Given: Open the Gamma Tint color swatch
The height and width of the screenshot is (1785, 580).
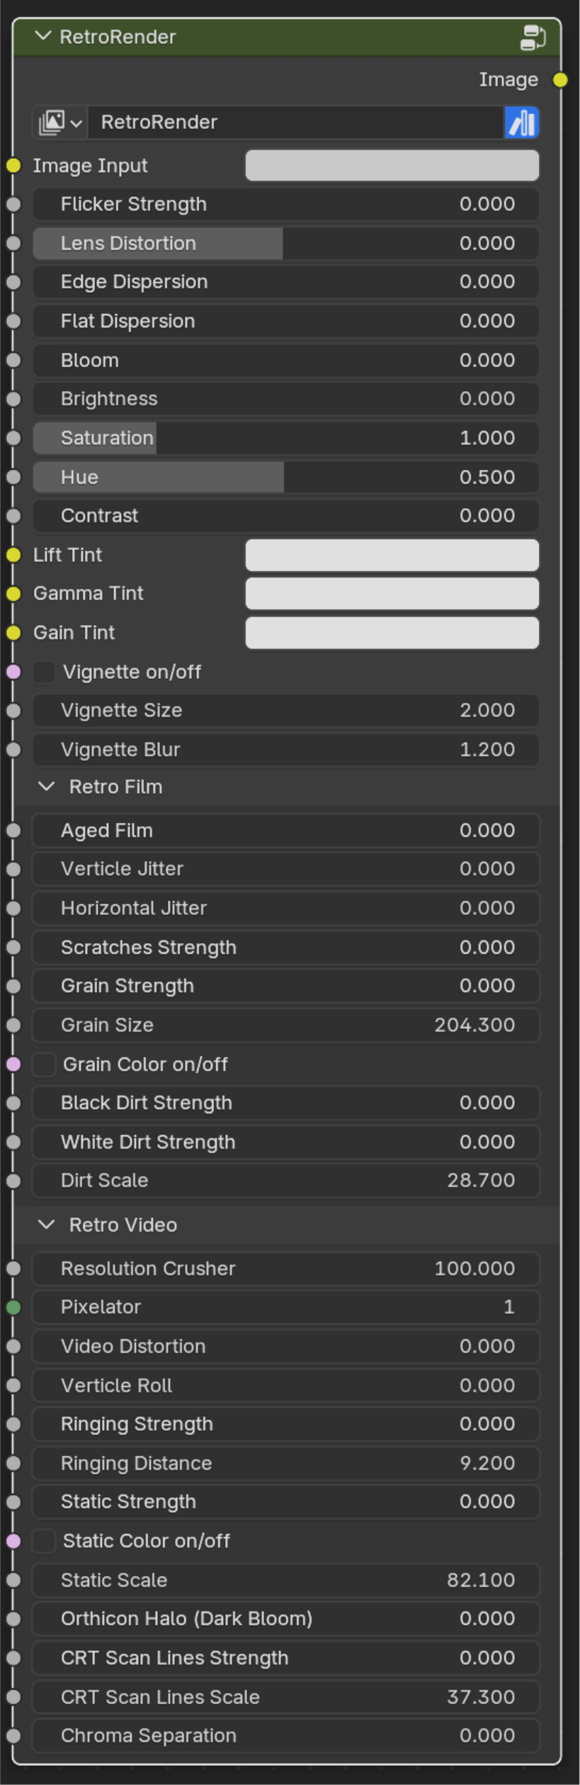Looking at the screenshot, I should click(392, 594).
